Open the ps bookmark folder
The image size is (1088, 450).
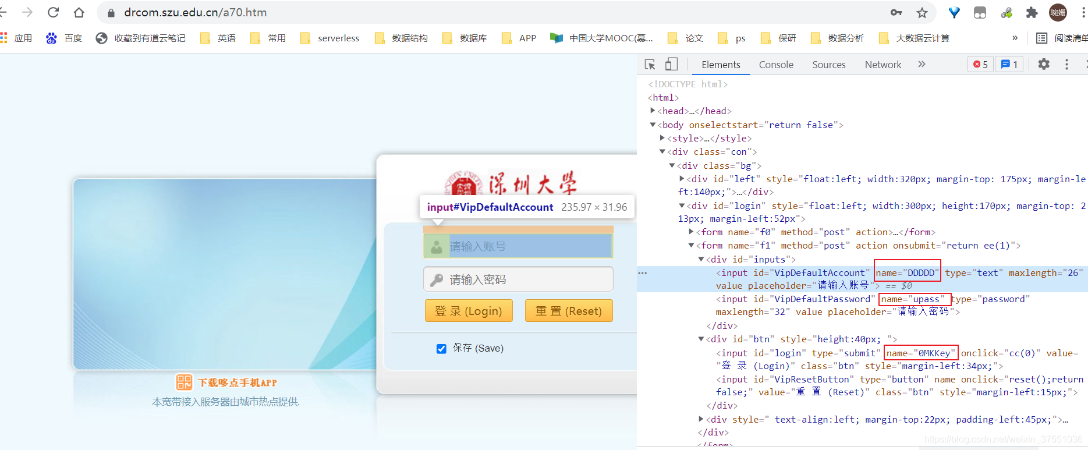(732, 38)
